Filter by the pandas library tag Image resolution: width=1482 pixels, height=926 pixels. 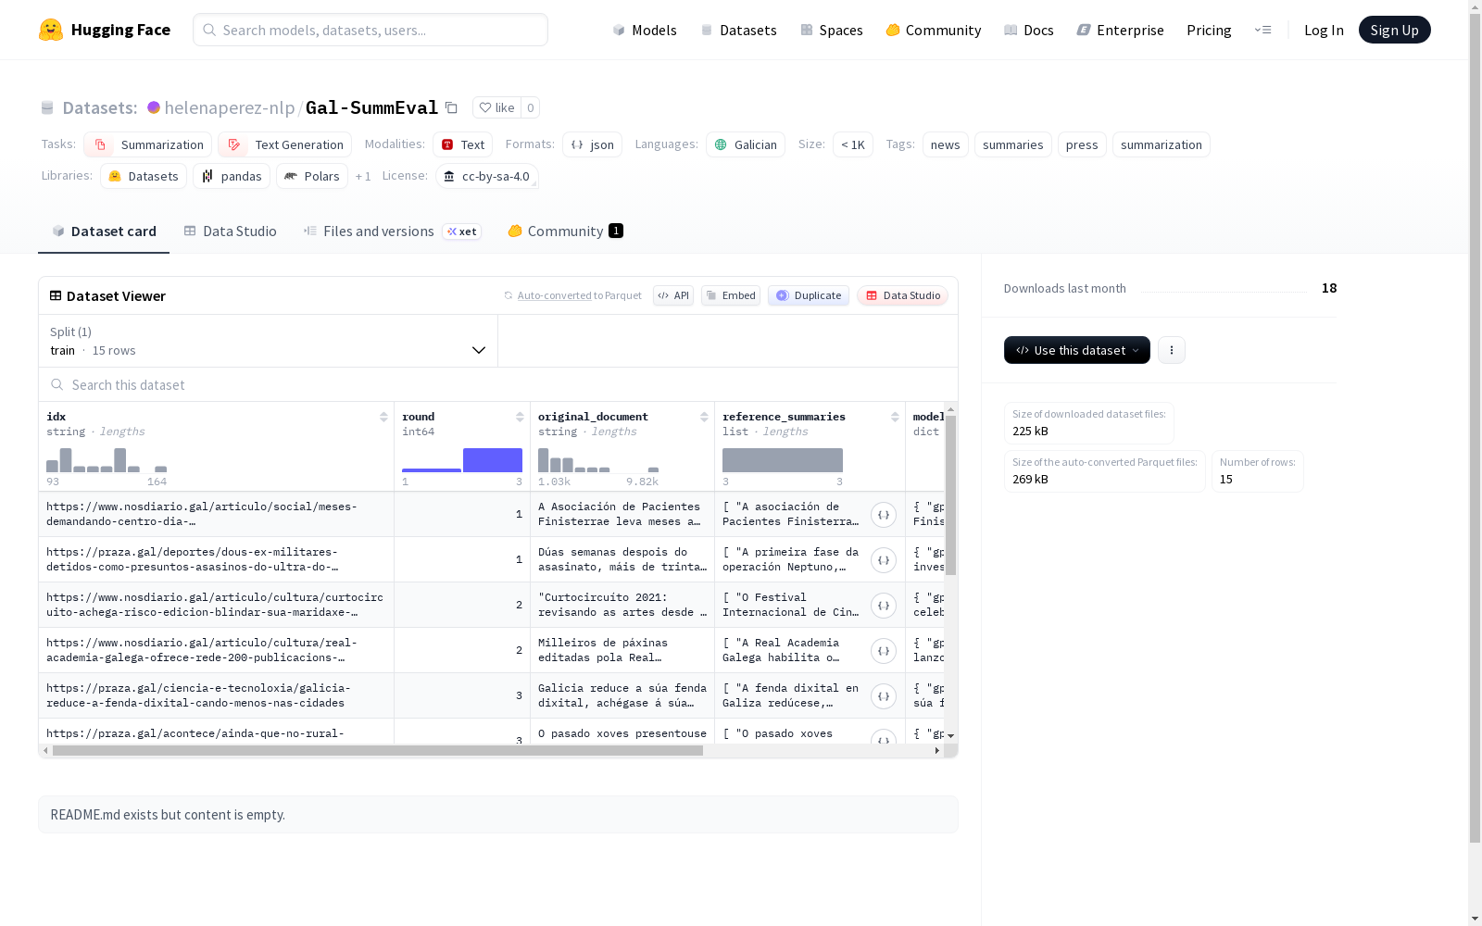[x=232, y=176]
